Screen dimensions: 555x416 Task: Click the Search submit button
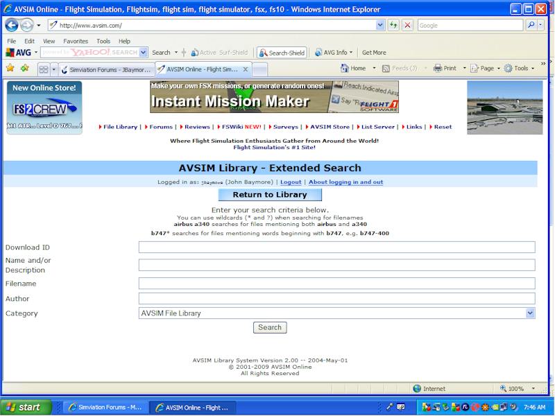pyautogui.click(x=270, y=327)
